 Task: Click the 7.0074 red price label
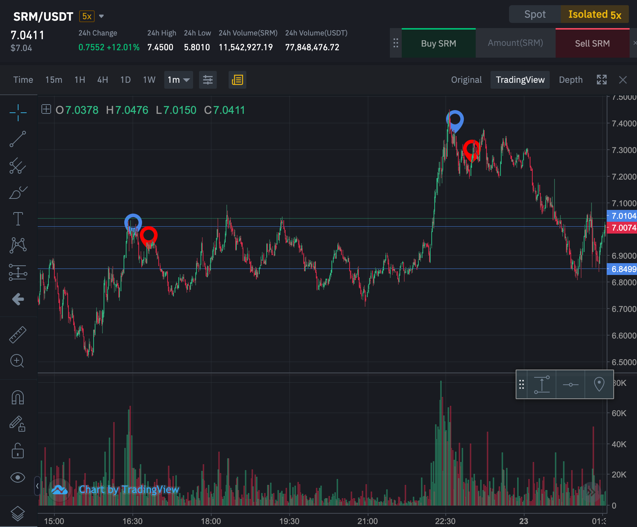(x=622, y=228)
